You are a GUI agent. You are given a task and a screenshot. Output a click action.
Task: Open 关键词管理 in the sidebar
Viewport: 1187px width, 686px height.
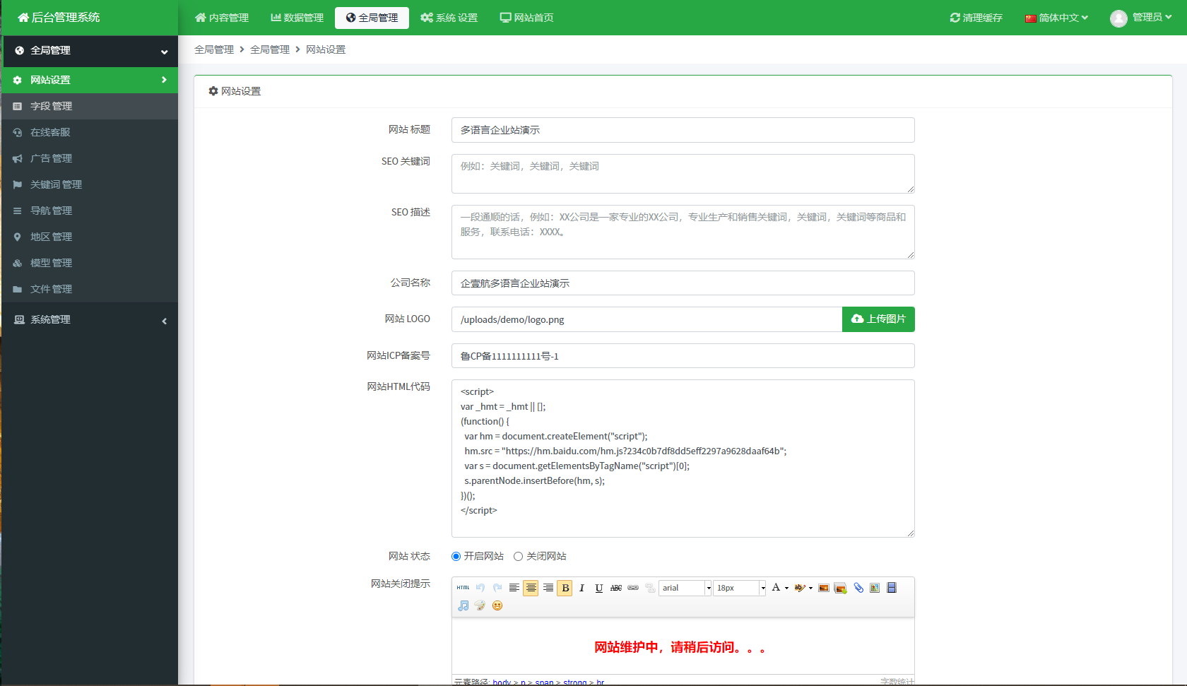(90, 184)
